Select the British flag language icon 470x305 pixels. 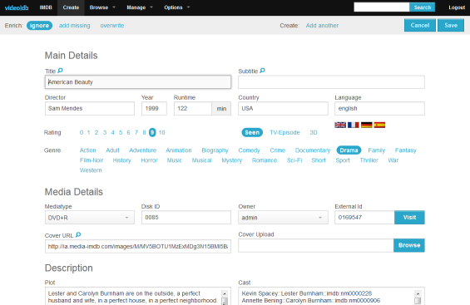pyautogui.click(x=340, y=125)
